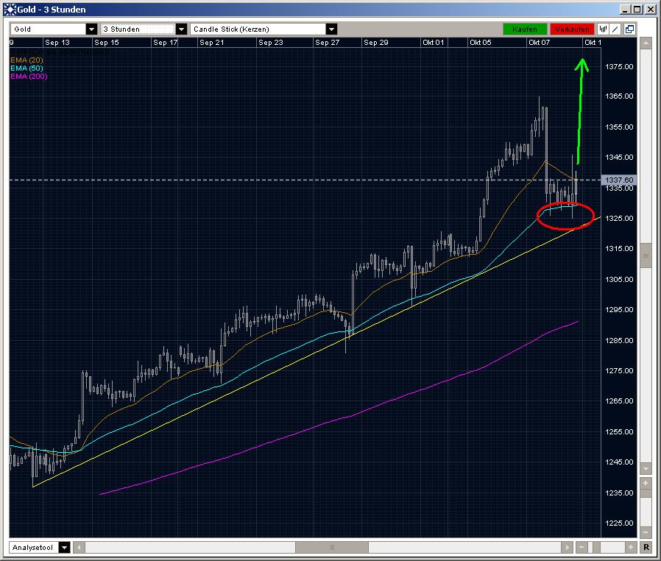Click horizontal zoom plus button

[631, 548]
